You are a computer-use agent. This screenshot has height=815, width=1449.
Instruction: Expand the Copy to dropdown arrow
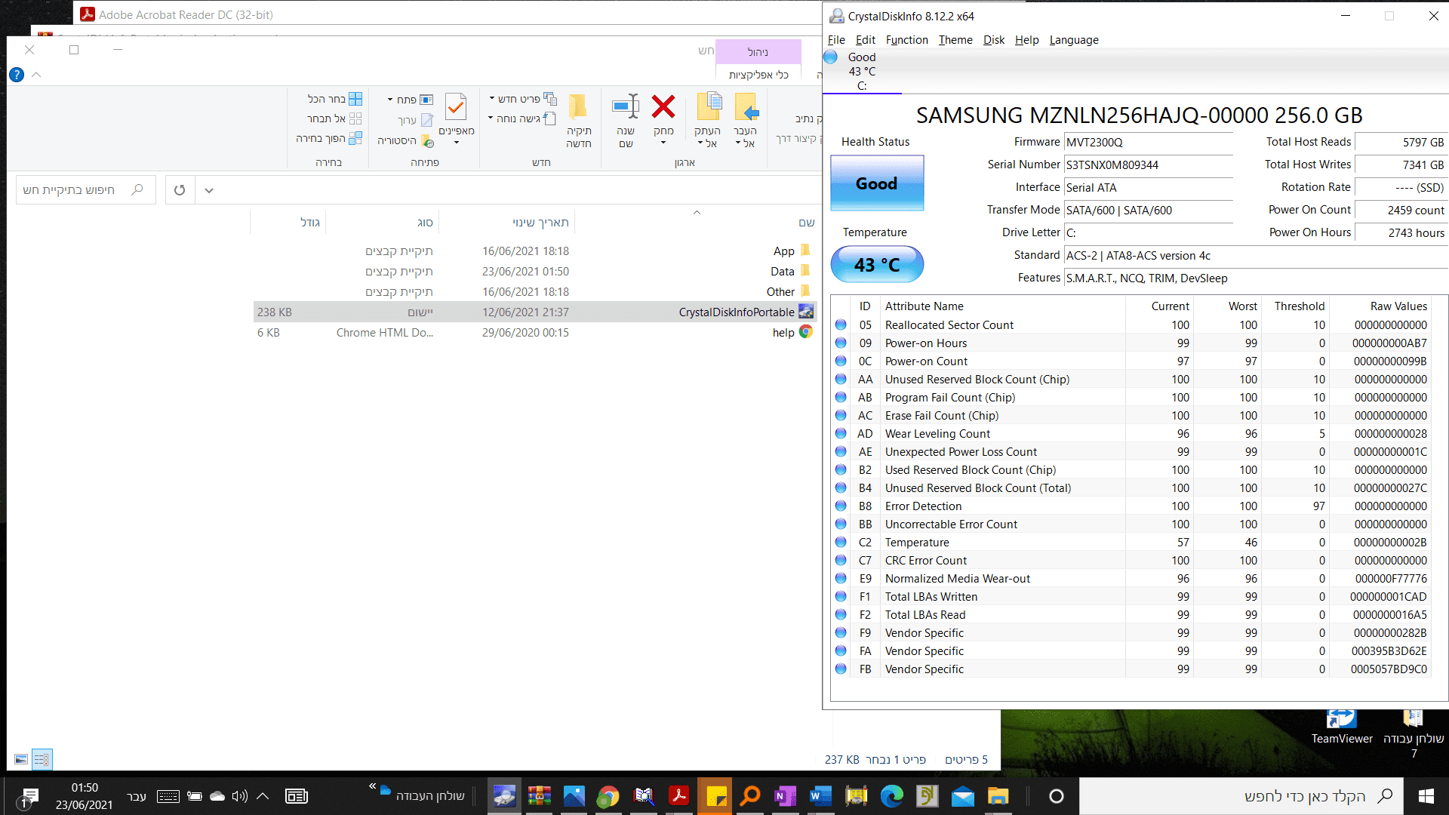pyautogui.click(x=700, y=143)
